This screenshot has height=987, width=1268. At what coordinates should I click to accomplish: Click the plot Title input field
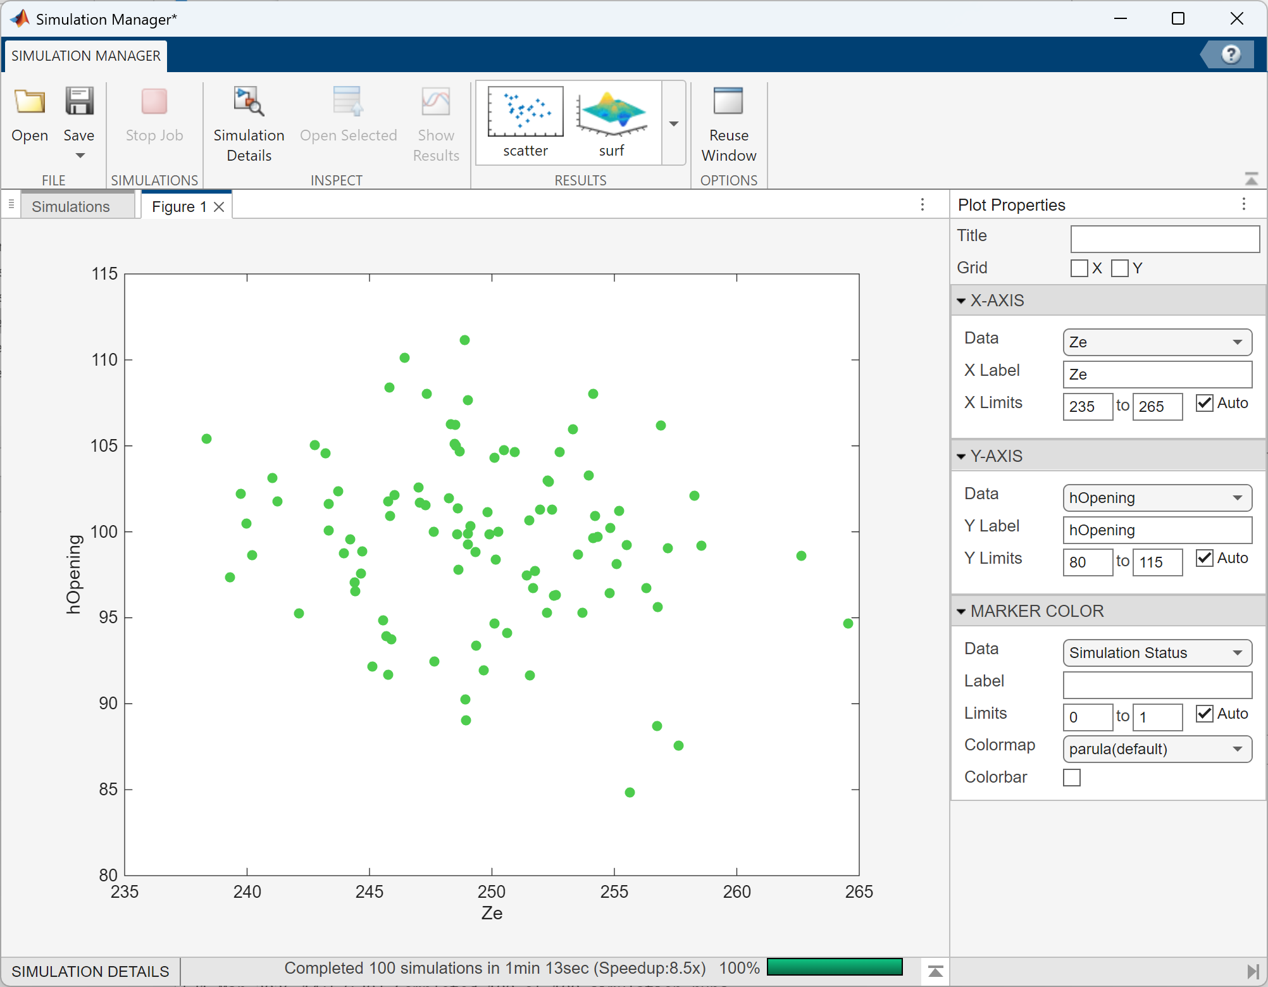1164,239
